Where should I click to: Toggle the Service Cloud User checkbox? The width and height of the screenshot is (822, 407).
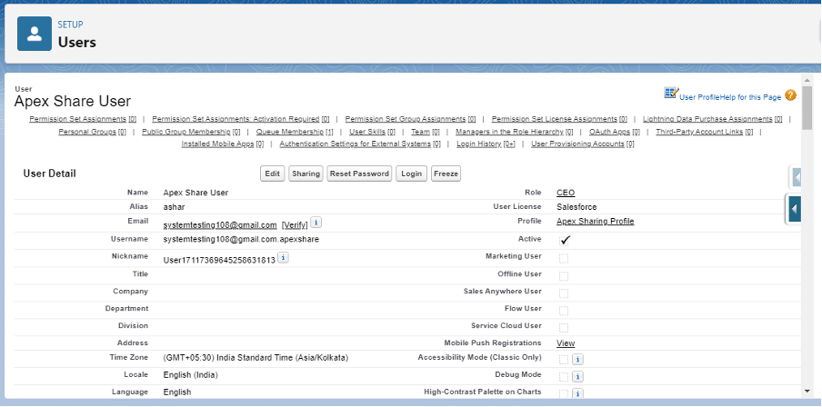point(564,328)
